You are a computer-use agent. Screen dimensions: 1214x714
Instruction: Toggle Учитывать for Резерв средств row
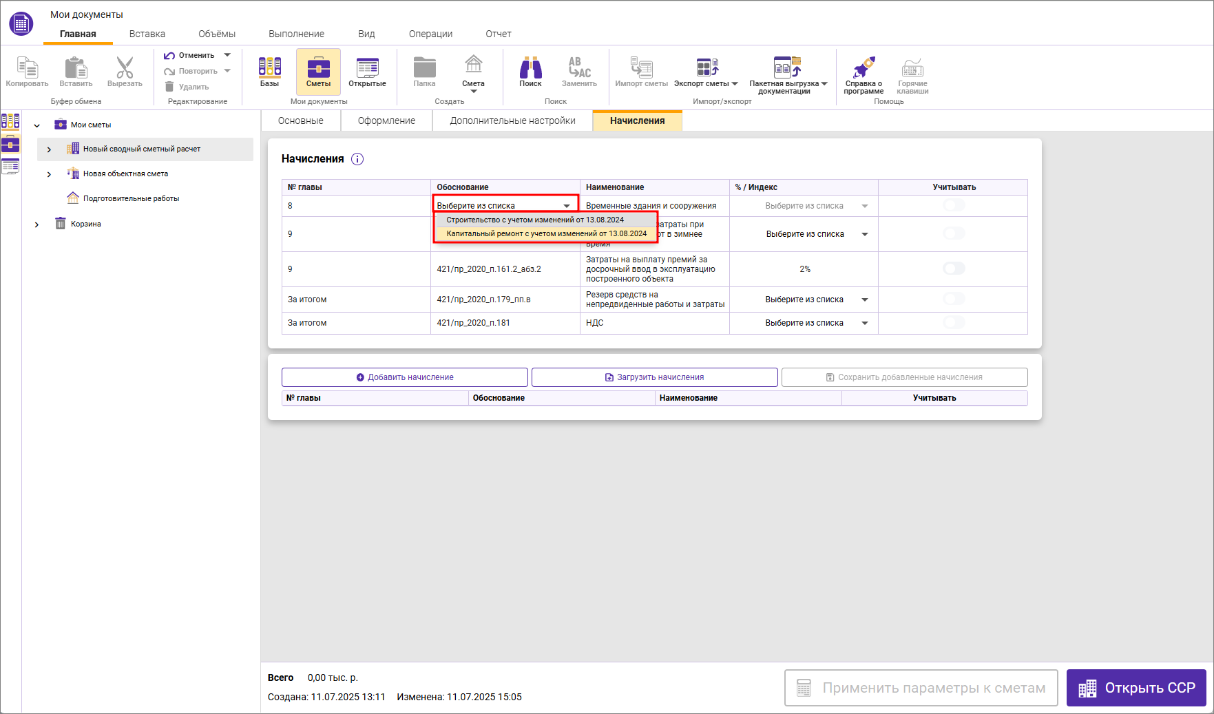pyautogui.click(x=954, y=299)
